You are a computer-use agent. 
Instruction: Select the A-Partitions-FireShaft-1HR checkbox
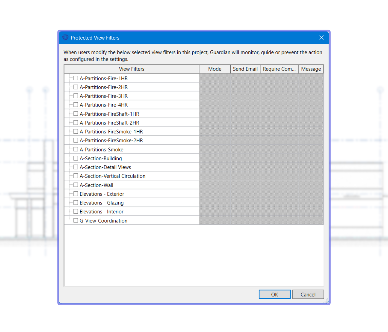(76, 113)
